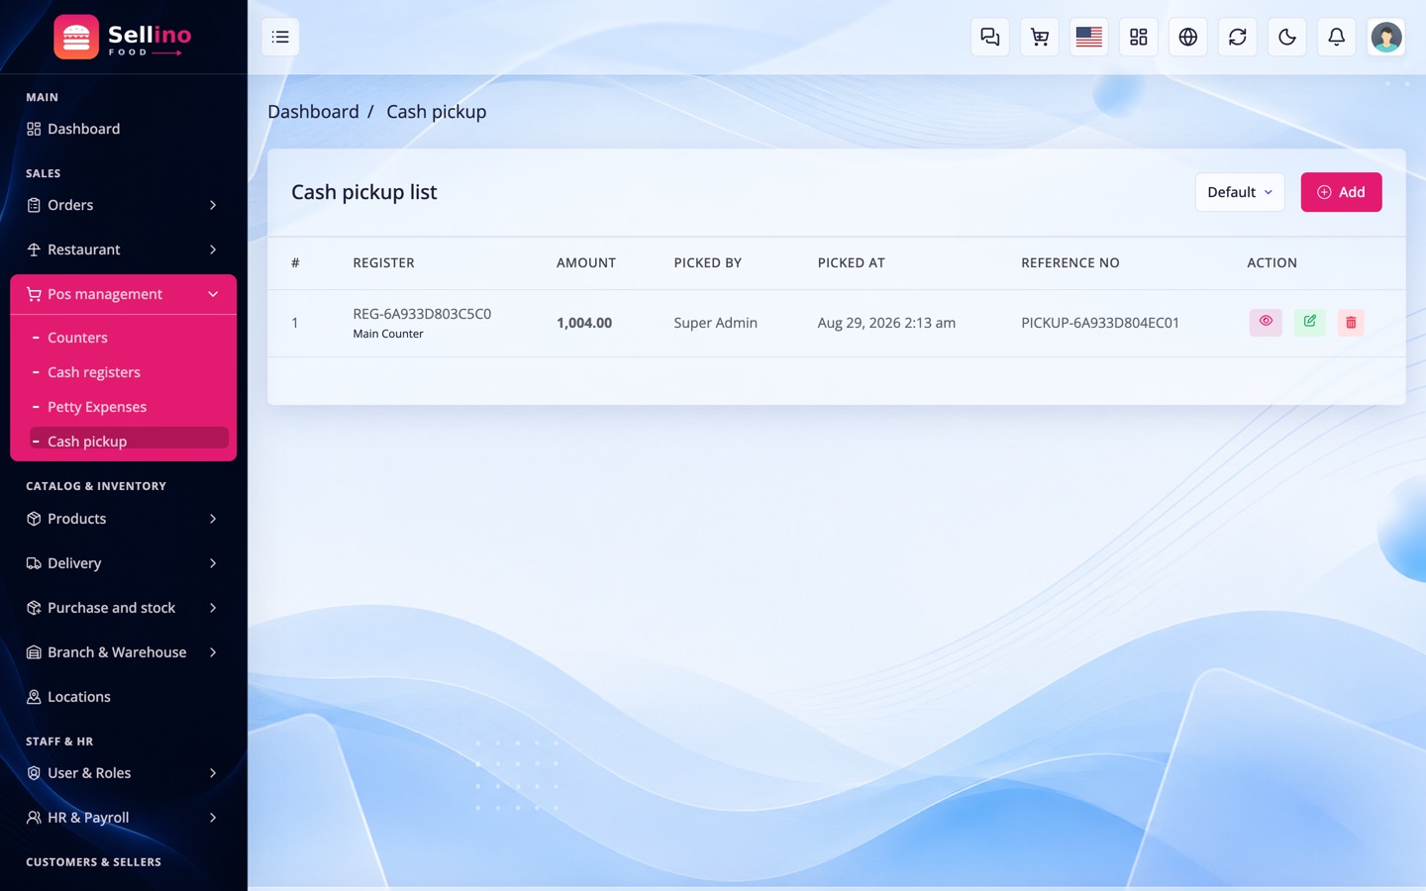Expand Purchase and stock menu
This screenshot has width=1426, height=891.
tap(123, 608)
